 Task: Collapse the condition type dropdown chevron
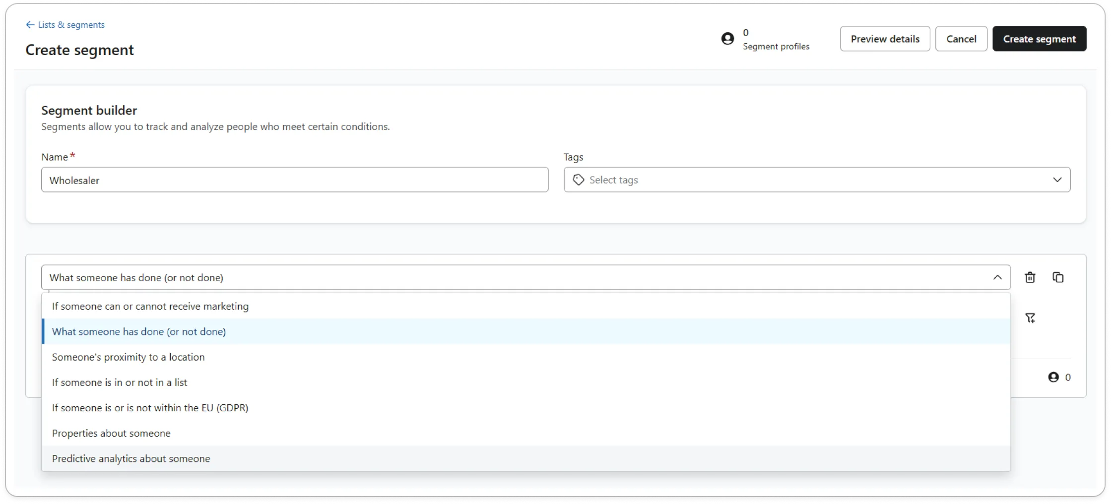pyautogui.click(x=997, y=277)
